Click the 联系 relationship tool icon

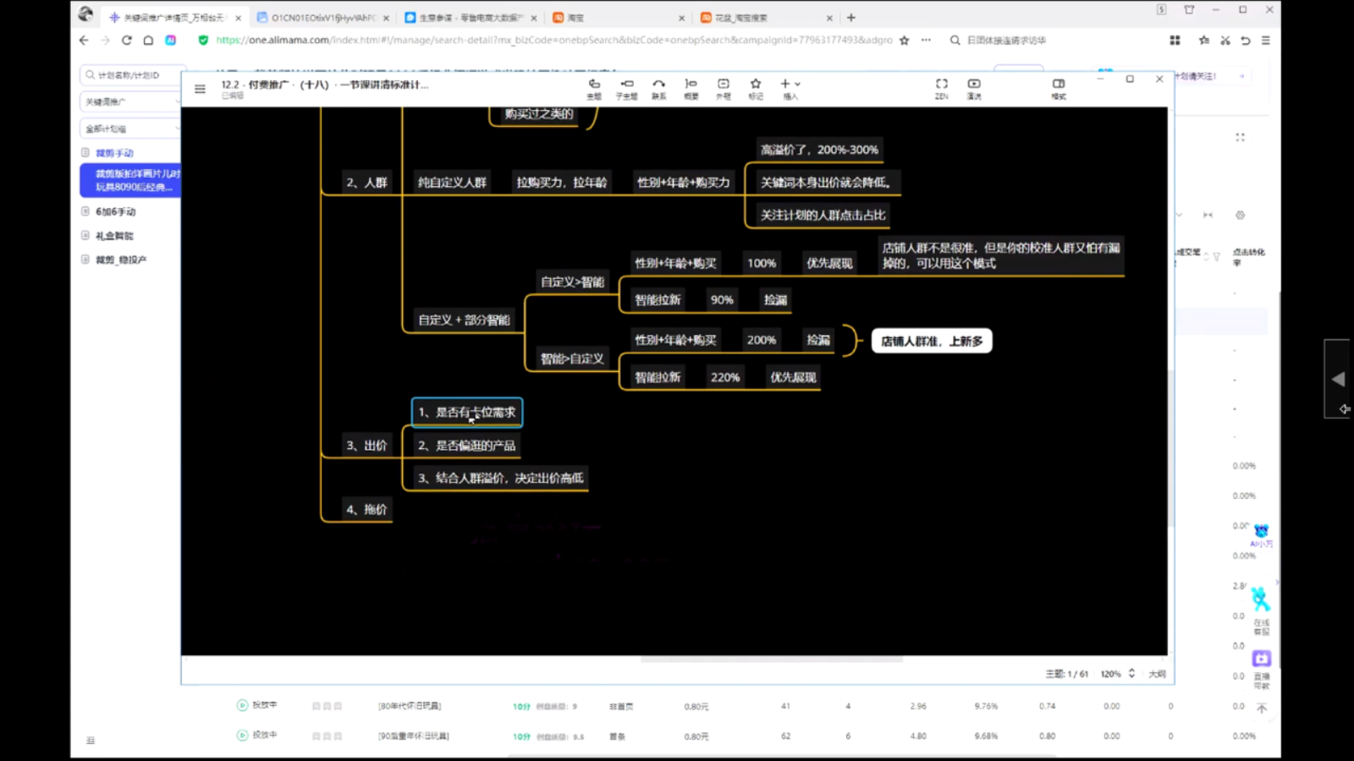(x=658, y=85)
